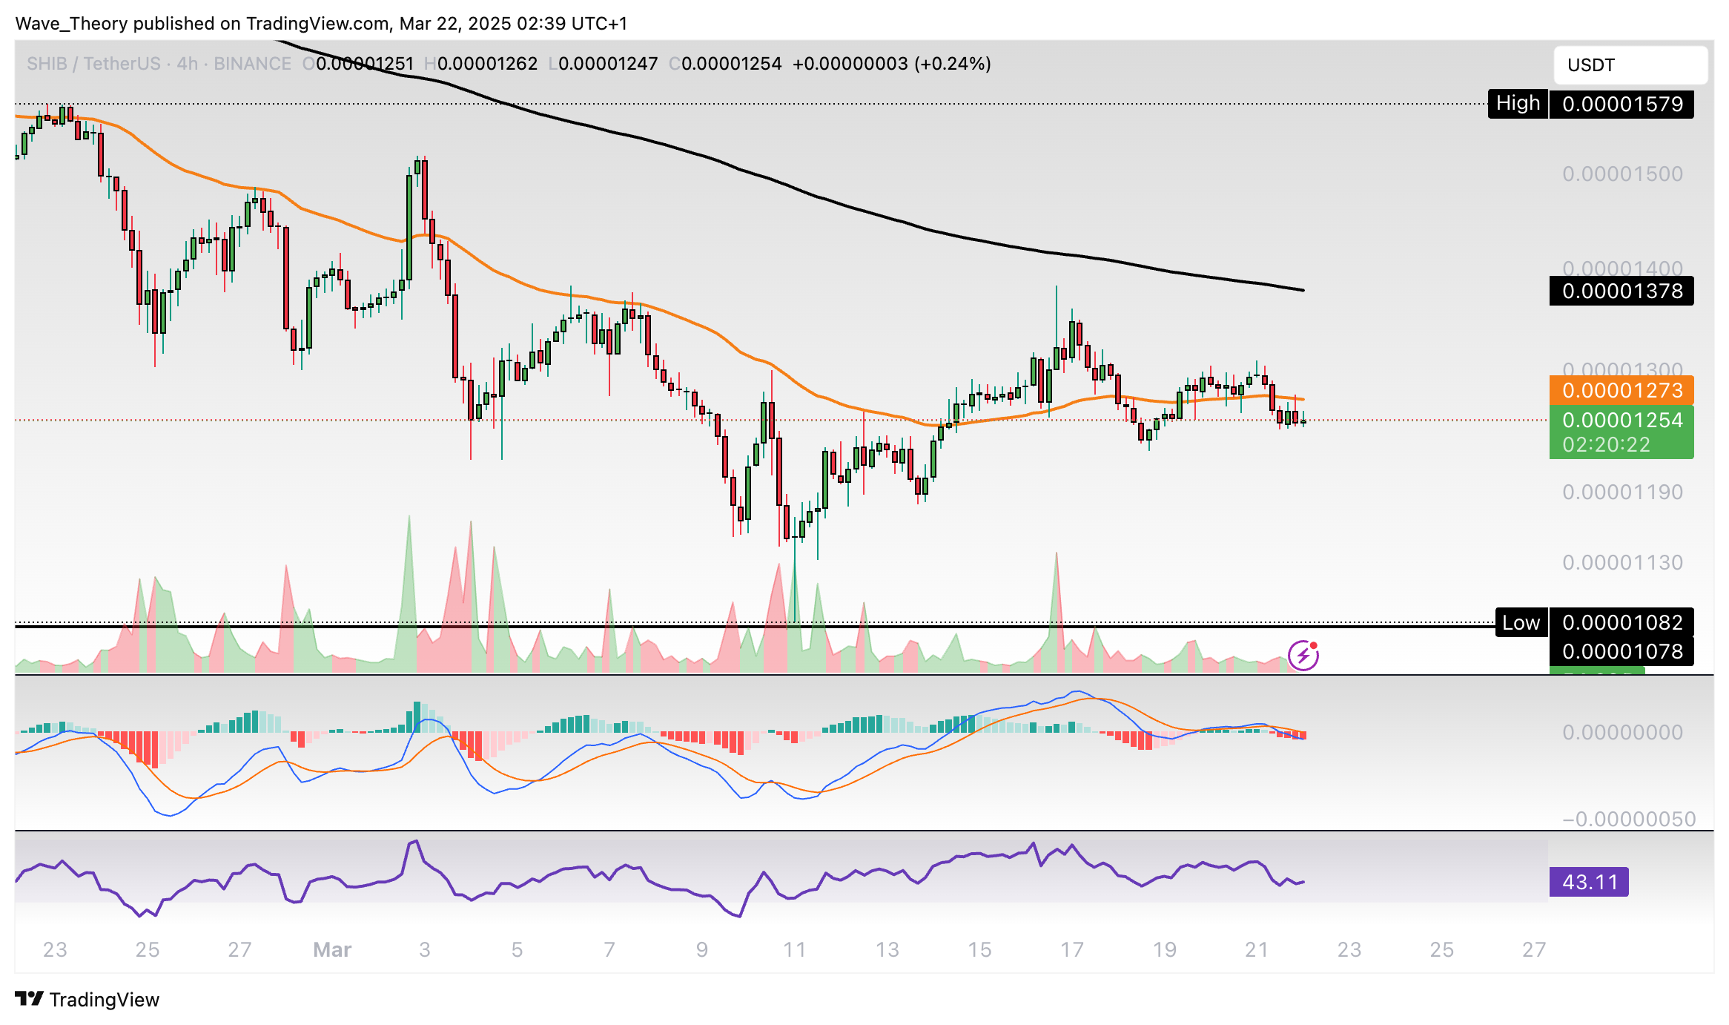Click the 0.00001500 price axis label
Image resolution: width=1729 pixels, height=1025 pixels.
tap(1621, 174)
